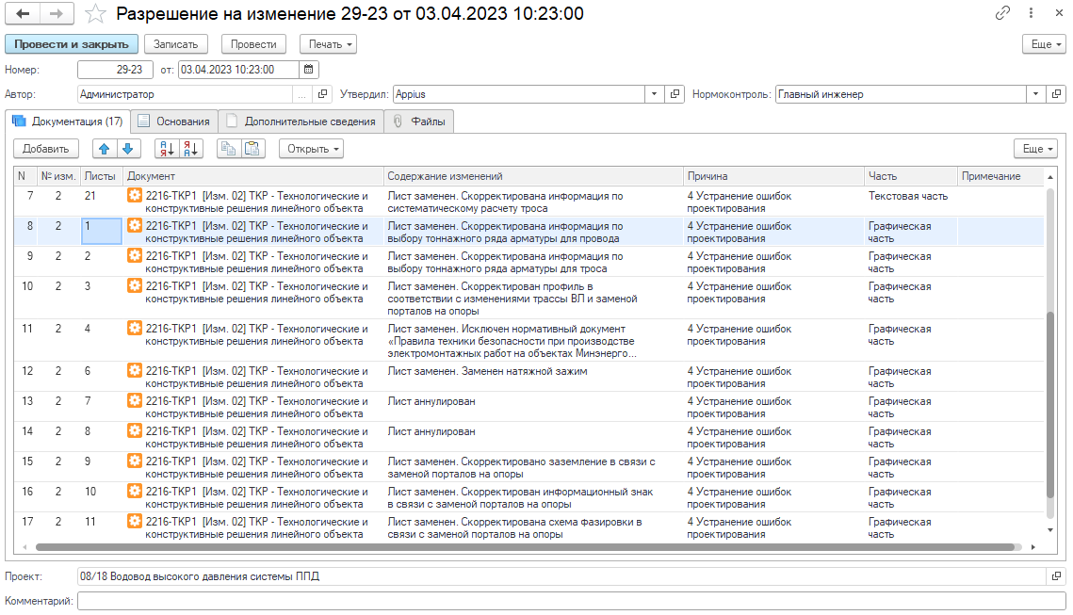
Task: Click the move row down arrow
Action: click(128, 149)
